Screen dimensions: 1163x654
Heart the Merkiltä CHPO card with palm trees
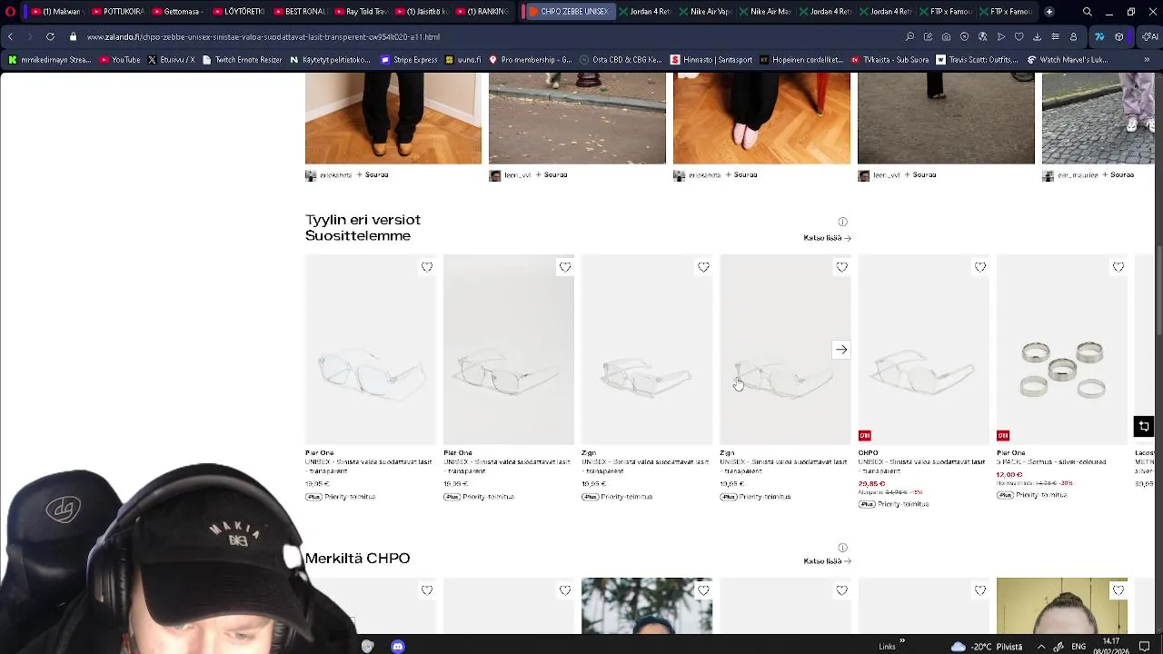pos(703,590)
